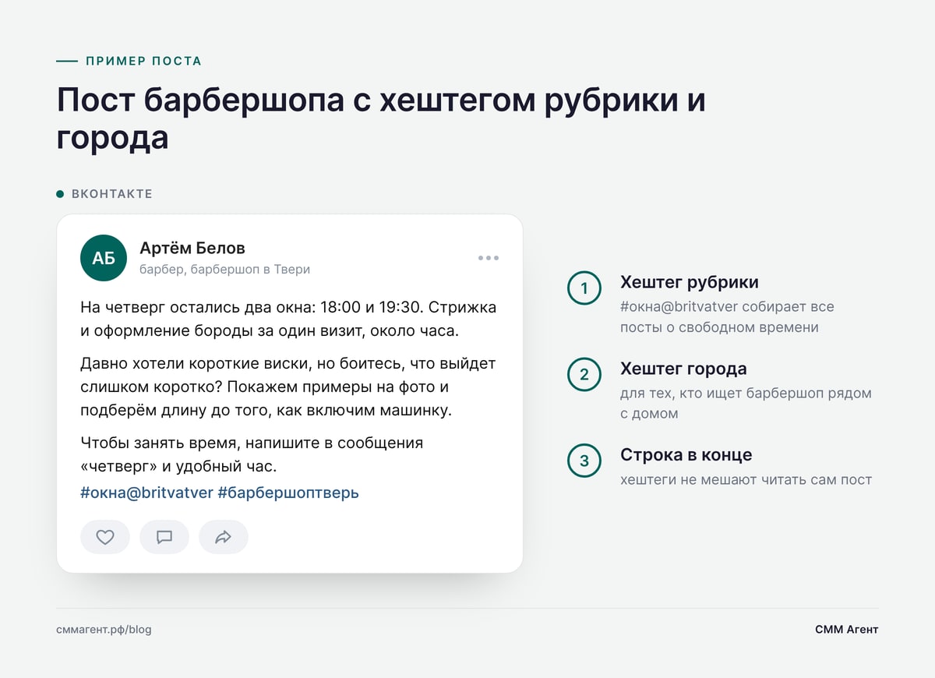Click the Хештег города heading
Image resolution: width=935 pixels, height=678 pixels.
683,369
